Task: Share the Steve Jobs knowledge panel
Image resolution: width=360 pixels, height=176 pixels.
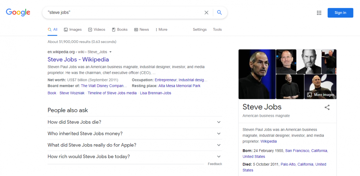Action: 327,107
